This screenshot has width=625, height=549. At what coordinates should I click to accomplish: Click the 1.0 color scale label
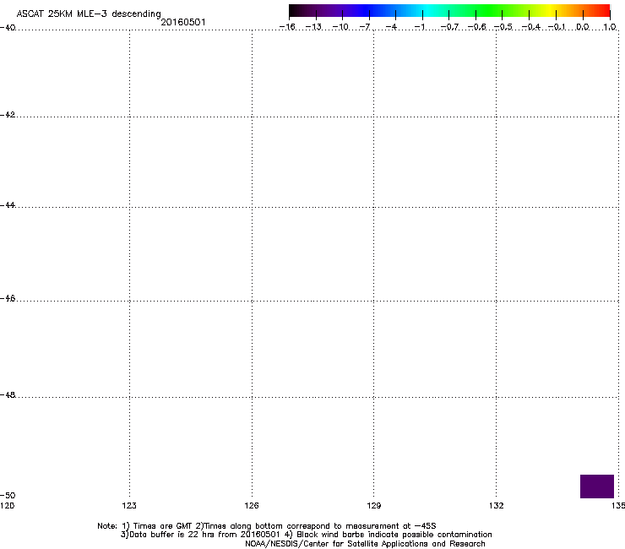[610, 27]
